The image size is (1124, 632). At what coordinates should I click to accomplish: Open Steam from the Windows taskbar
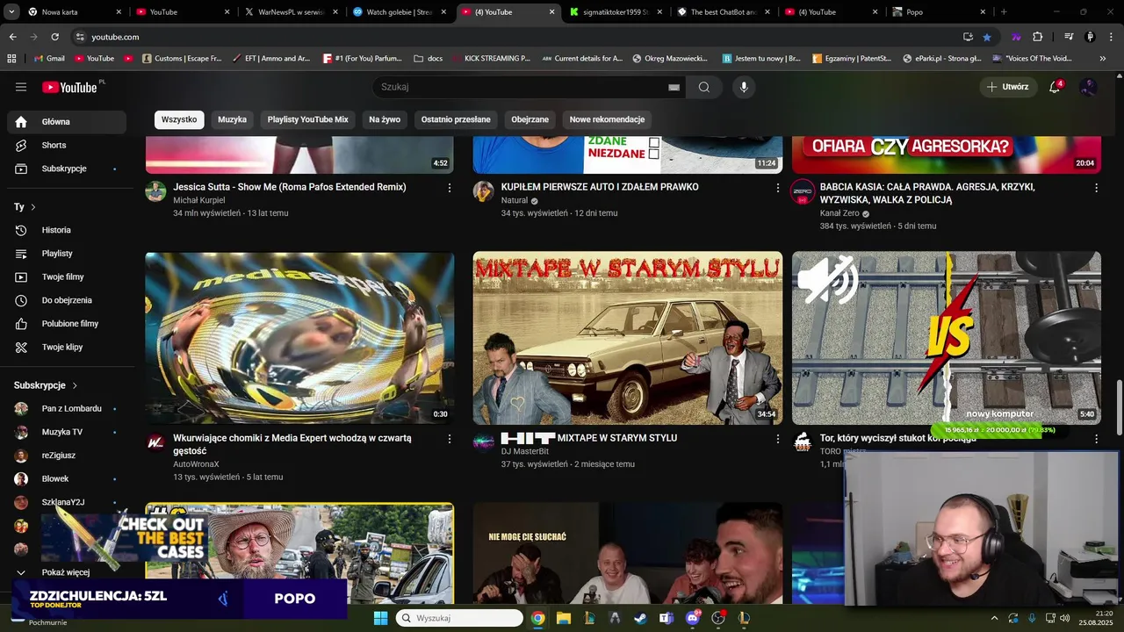pyautogui.click(x=641, y=618)
